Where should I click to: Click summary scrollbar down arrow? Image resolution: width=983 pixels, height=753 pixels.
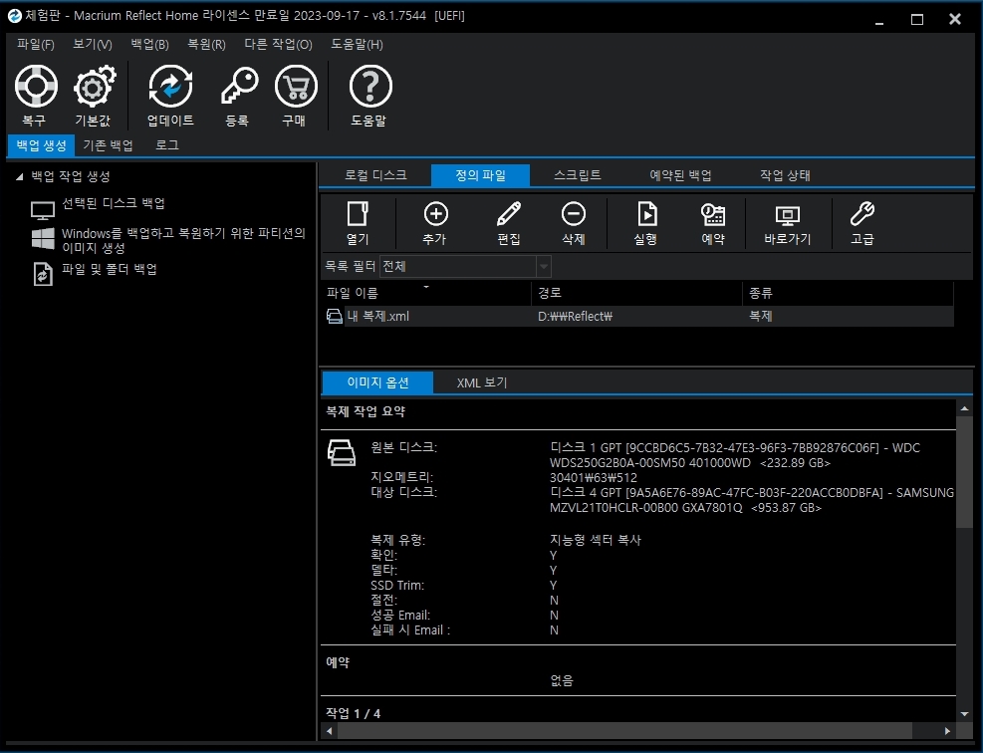[x=965, y=714]
